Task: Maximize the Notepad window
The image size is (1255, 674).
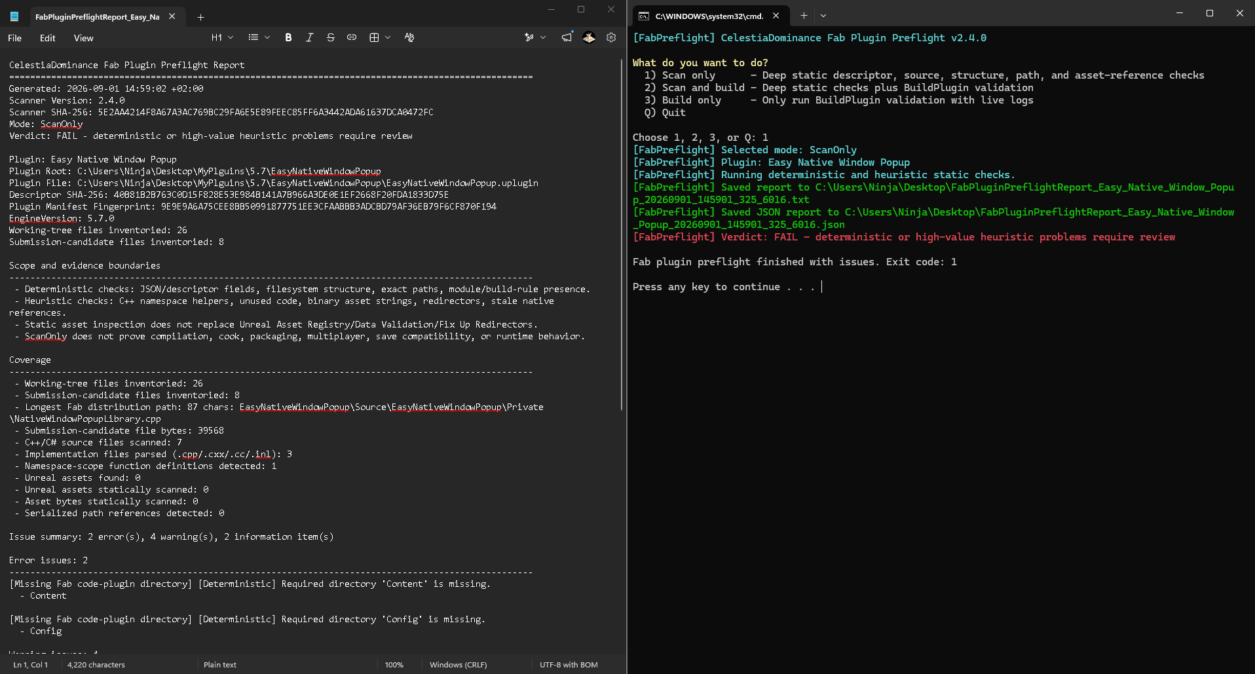Action: click(581, 9)
